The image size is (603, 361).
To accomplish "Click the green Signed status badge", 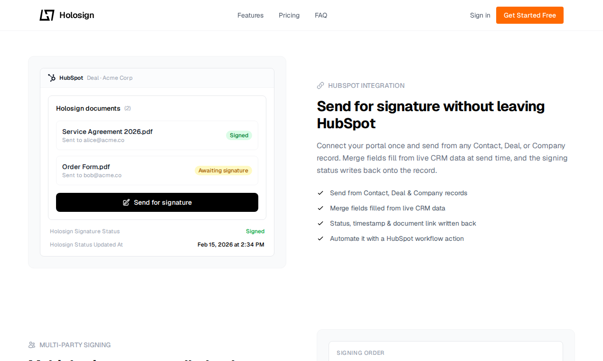I will click(239, 135).
